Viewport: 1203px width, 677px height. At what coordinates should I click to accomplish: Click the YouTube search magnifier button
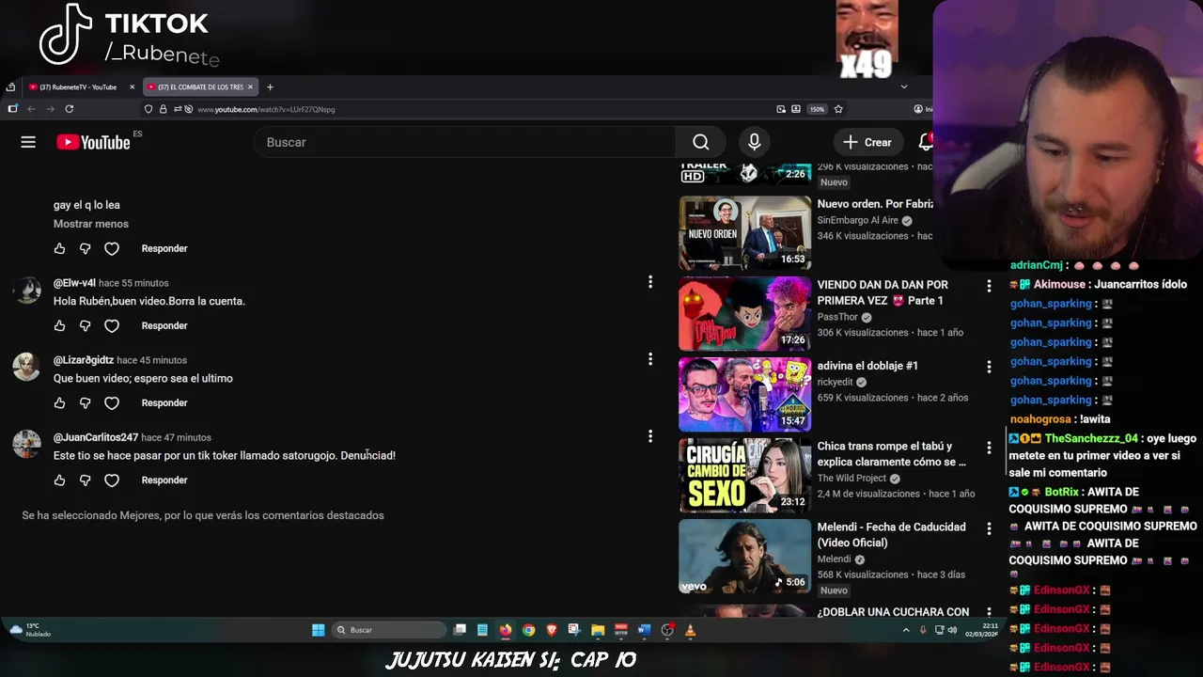coord(700,142)
